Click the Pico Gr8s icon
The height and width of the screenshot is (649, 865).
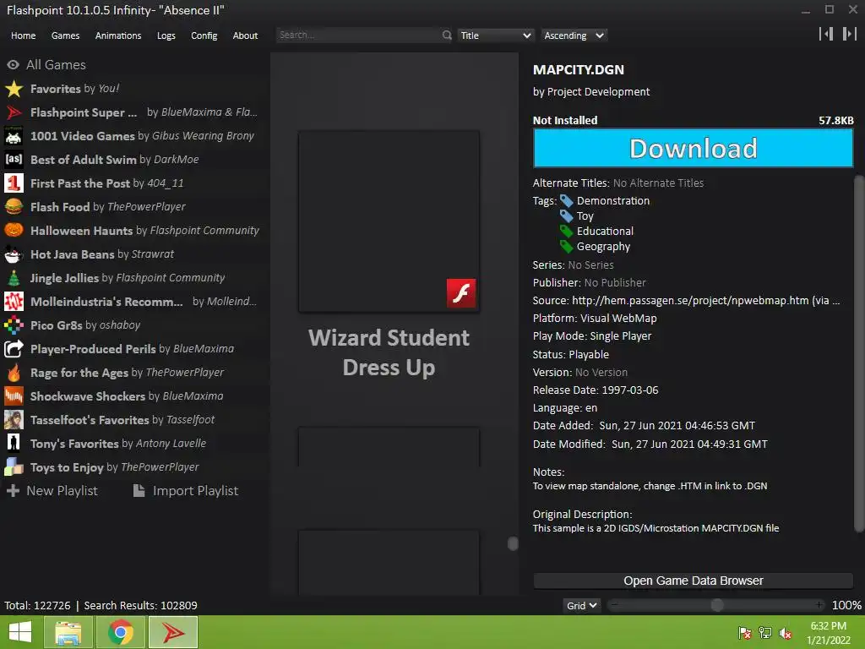[x=14, y=325]
